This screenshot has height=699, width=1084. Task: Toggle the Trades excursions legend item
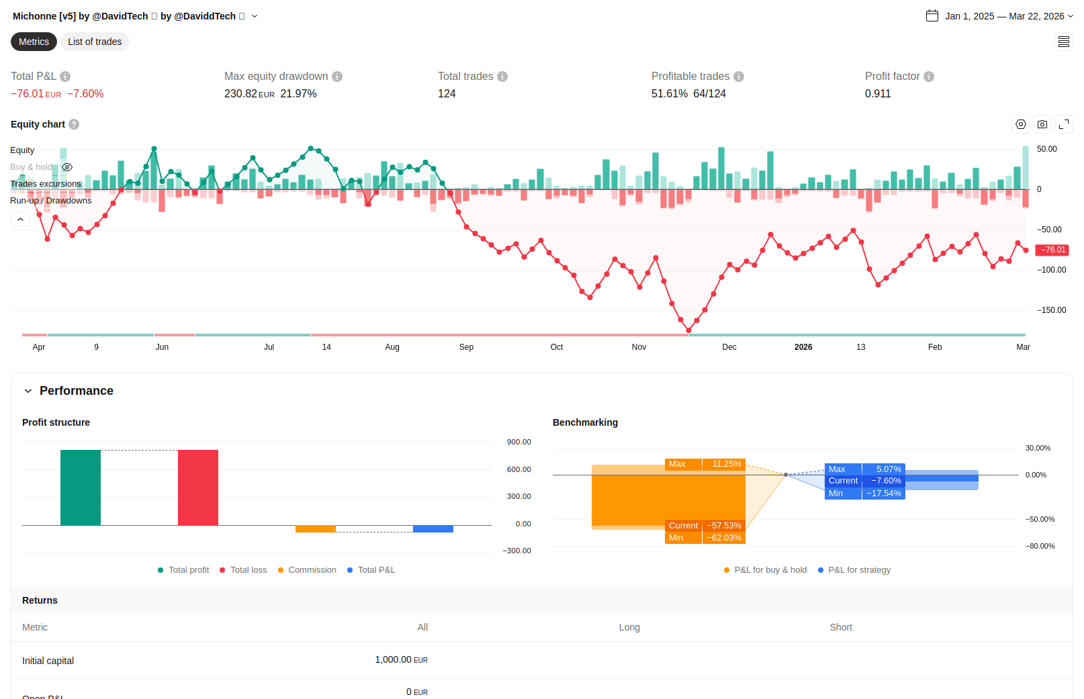pos(45,184)
